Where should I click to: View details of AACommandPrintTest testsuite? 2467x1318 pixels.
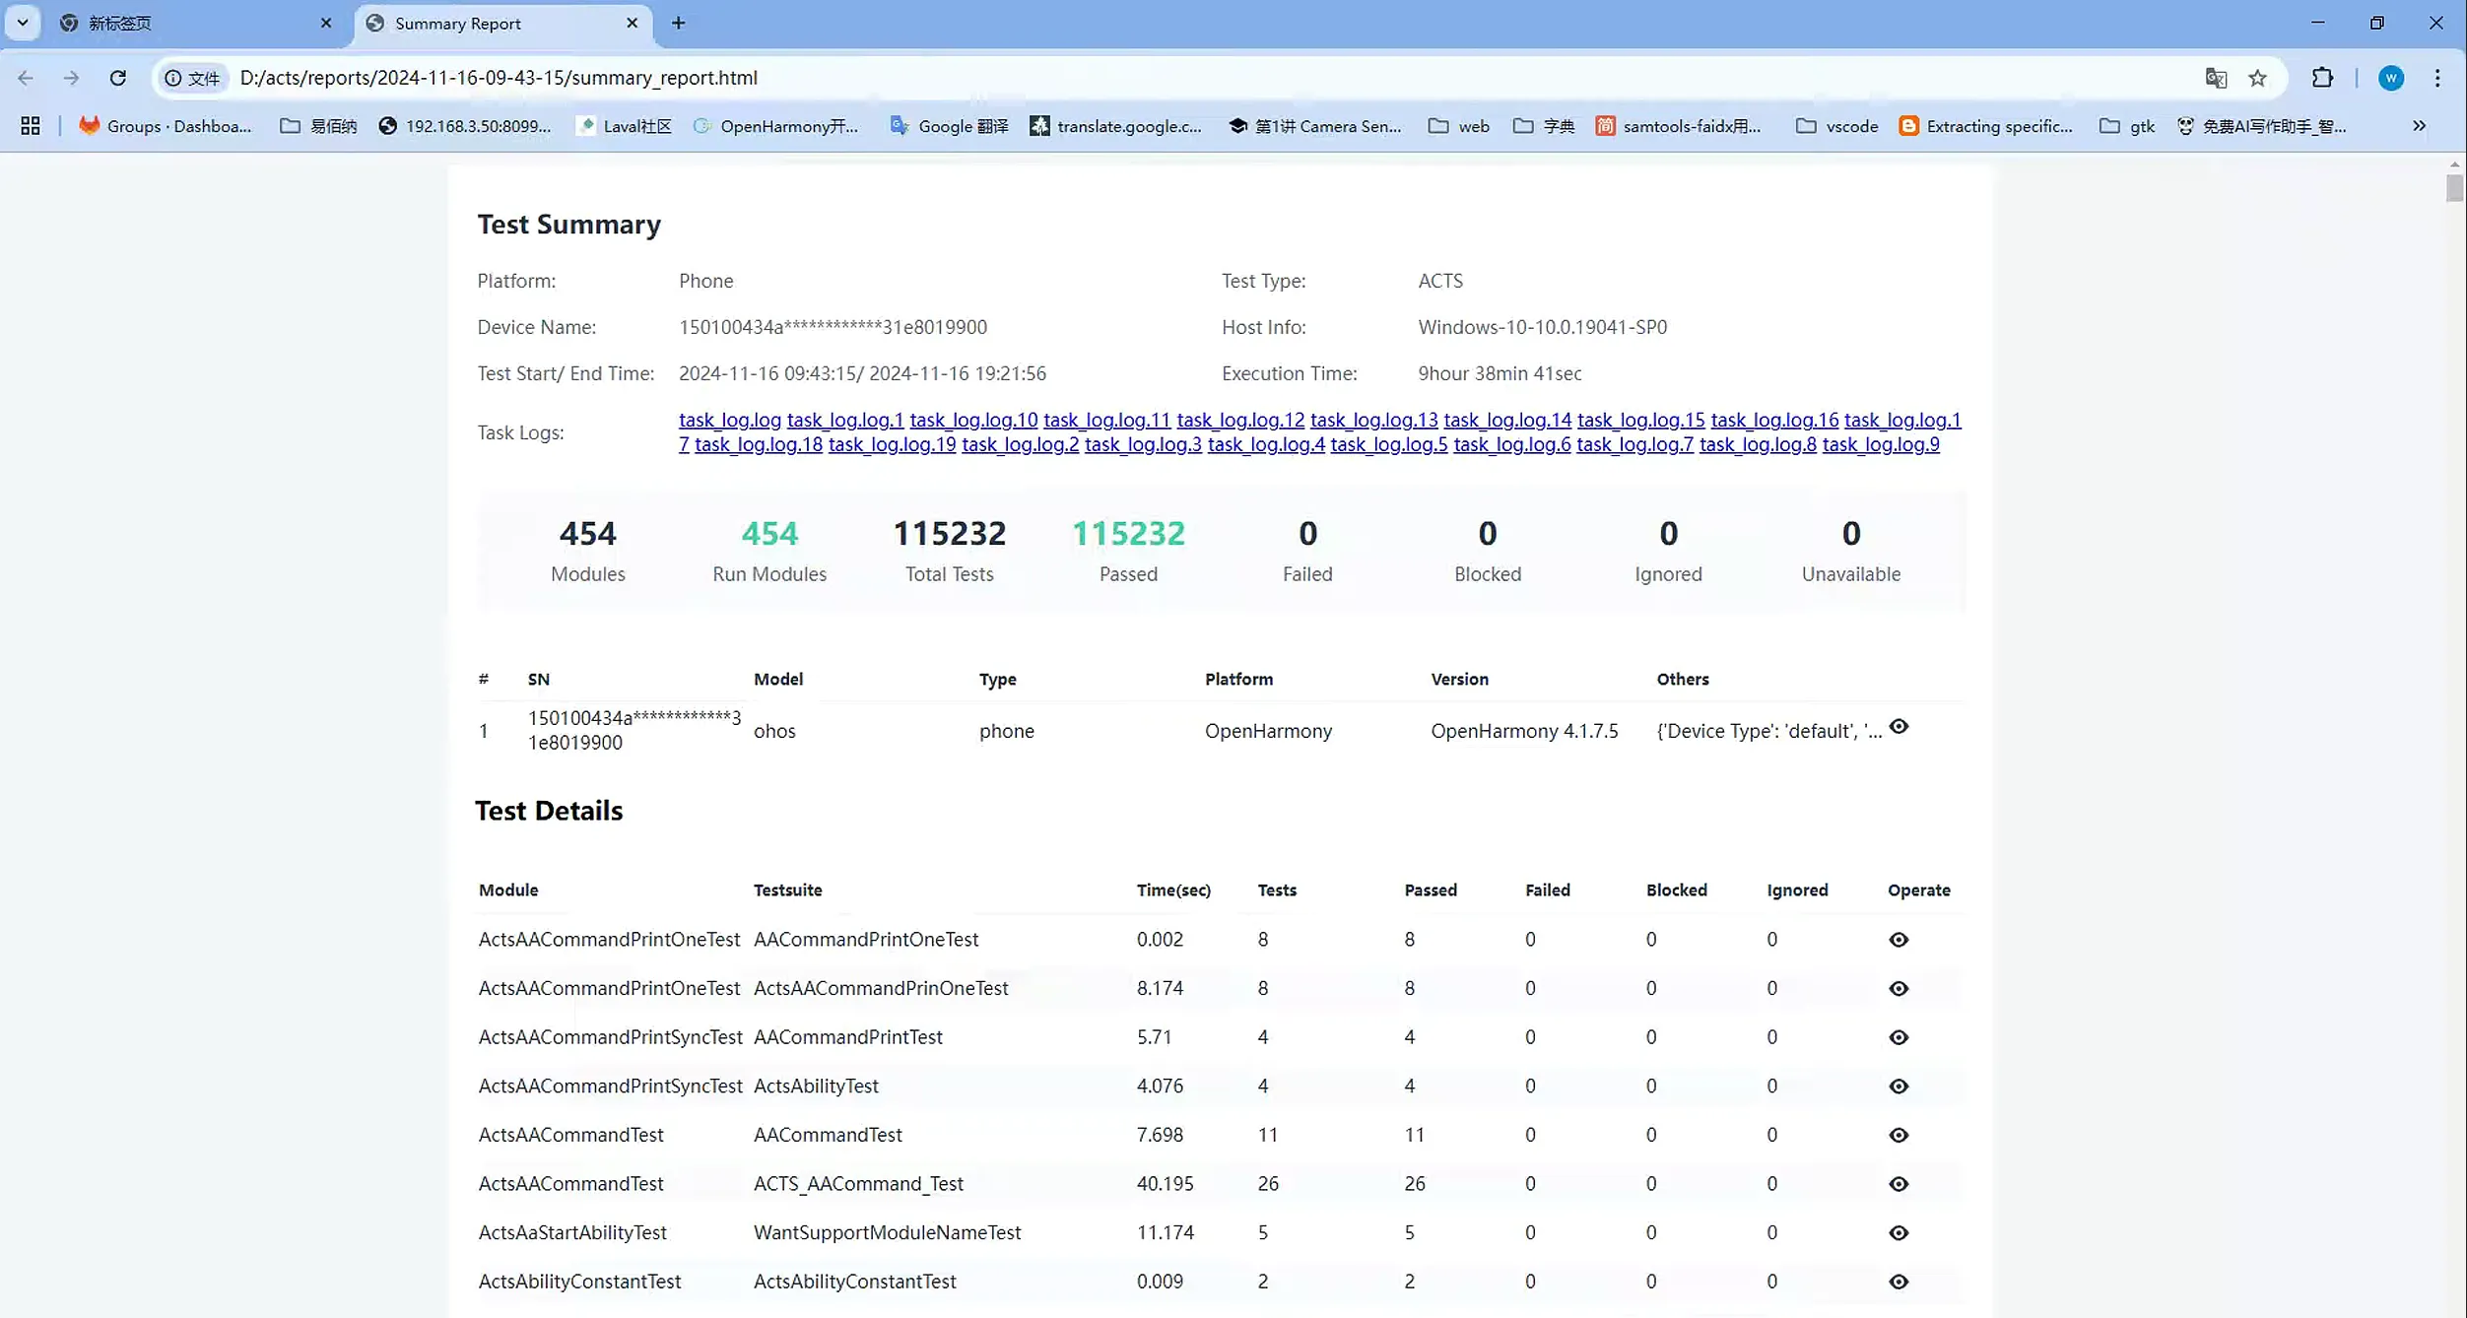click(1900, 1037)
